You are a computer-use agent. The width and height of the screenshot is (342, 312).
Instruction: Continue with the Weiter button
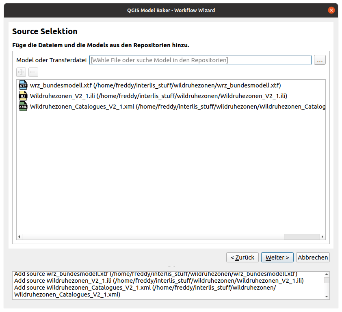click(277, 257)
